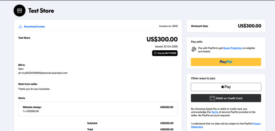
Task: Click the Issued: 22 Oct 2026 text
Action: click(x=166, y=47)
